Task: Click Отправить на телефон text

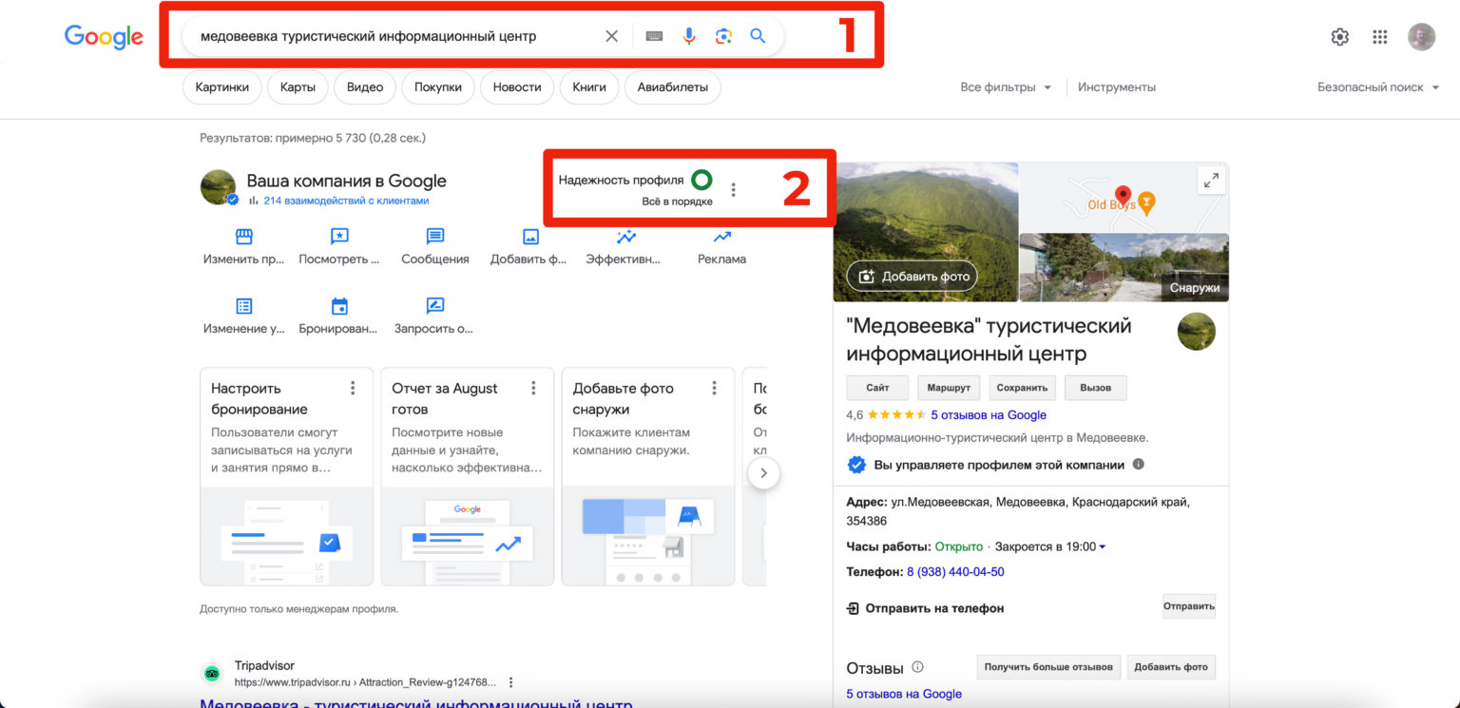Action: coord(934,608)
